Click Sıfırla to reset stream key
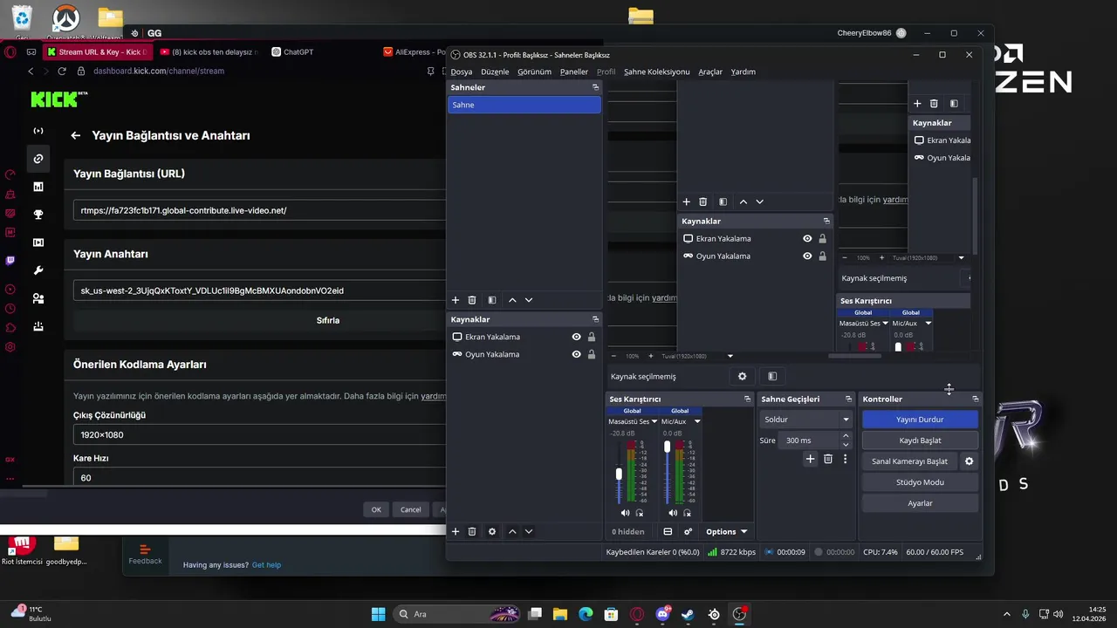The image size is (1117, 628). click(x=328, y=320)
